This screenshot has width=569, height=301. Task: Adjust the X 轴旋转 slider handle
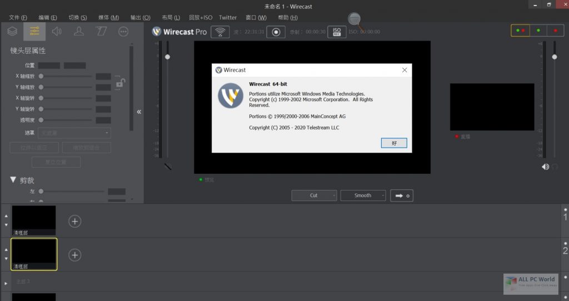point(41,98)
